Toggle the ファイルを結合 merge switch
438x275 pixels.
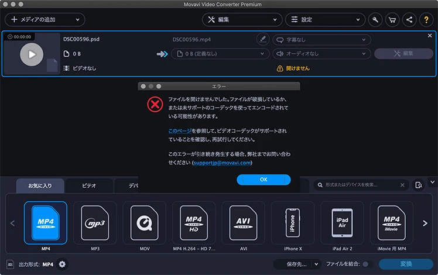point(367,264)
